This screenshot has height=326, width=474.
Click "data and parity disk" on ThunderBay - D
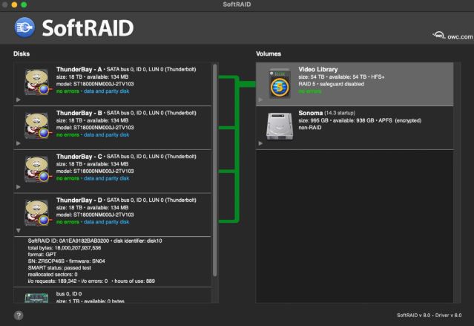click(x=106, y=222)
